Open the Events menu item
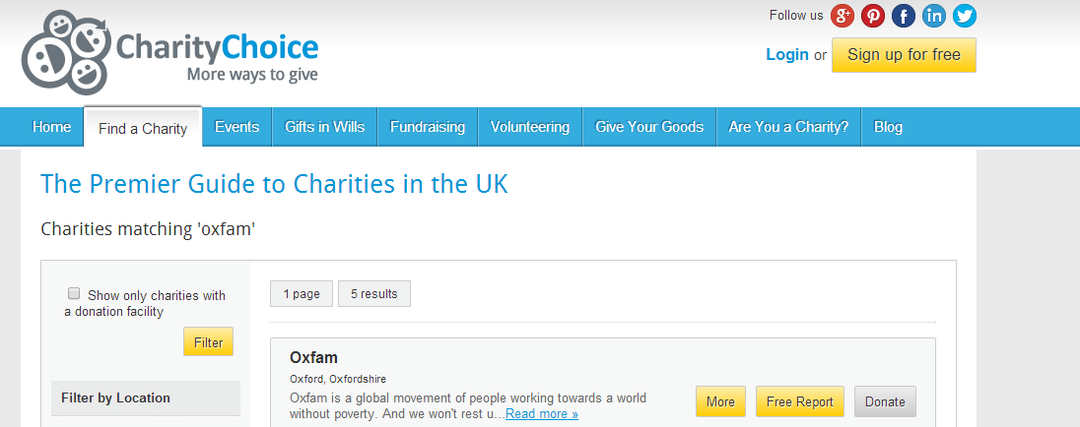The width and height of the screenshot is (1080, 427). tap(236, 127)
